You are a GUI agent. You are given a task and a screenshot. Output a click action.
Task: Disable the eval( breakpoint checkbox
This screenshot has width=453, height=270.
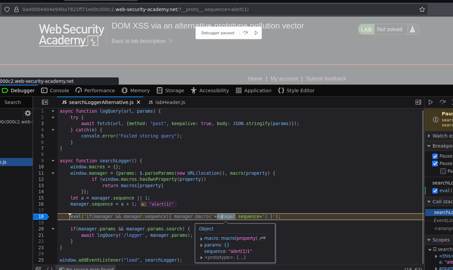click(x=435, y=191)
